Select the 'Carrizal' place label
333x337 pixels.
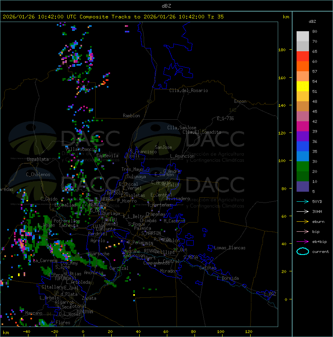point(119,268)
